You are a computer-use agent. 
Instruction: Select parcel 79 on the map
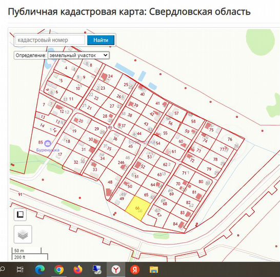click(x=209, y=169)
